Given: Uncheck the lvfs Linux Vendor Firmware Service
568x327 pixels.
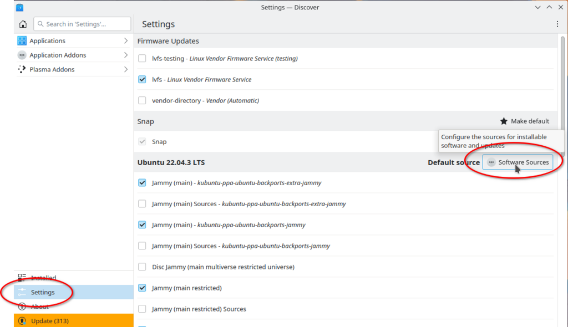Looking at the screenshot, I should [x=142, y=79].
